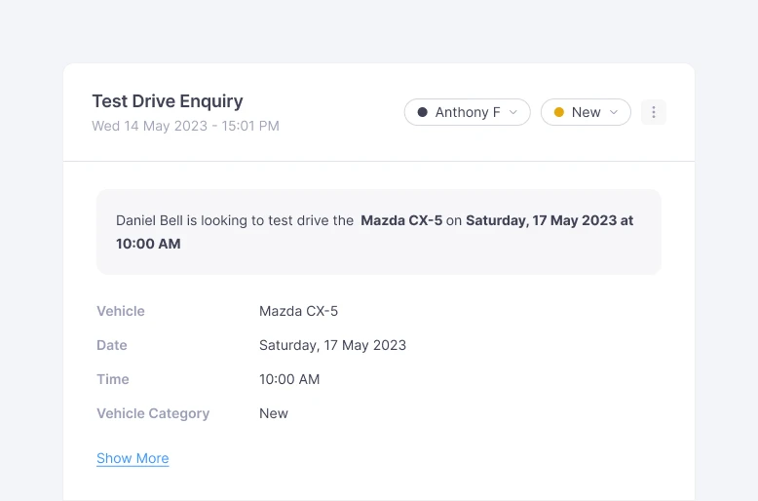Open the Anthony F assignee dropdown
758x501 pixels.
coord(468,112)
